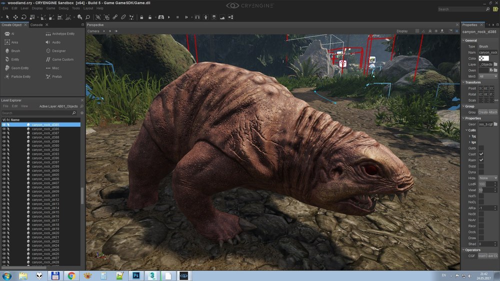Open the MinSpec All dropdown
This screenshot has width=500, height=281.
488,76
